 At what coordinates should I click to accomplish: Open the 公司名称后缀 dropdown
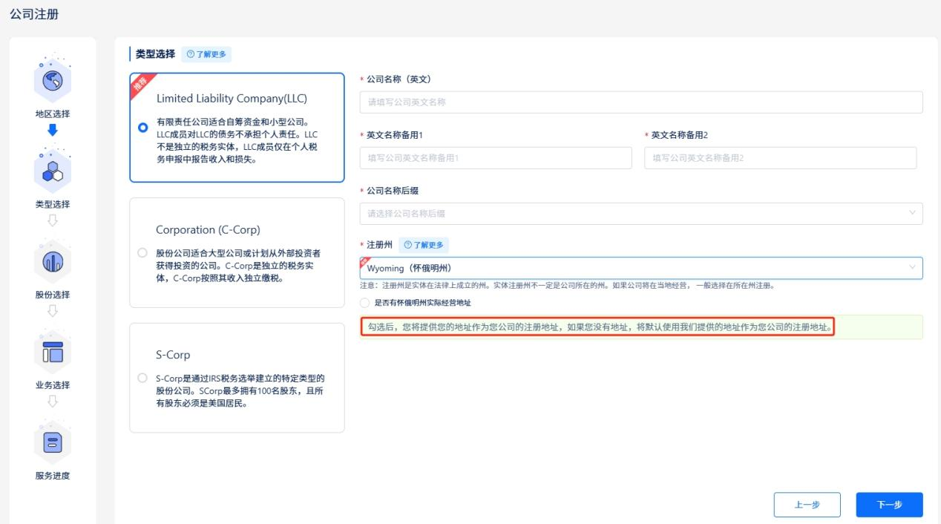pos(640,213)
